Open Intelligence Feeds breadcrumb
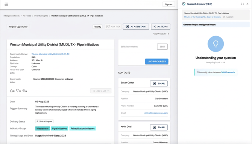 (x=12, y=16)
